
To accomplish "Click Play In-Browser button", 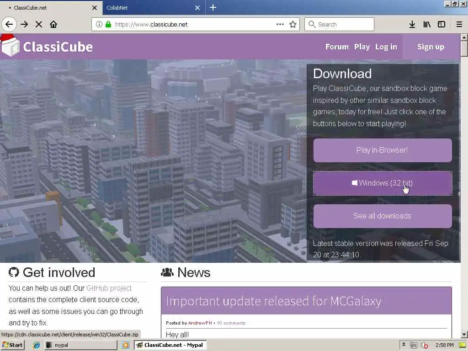I will (x=383, y=150).
